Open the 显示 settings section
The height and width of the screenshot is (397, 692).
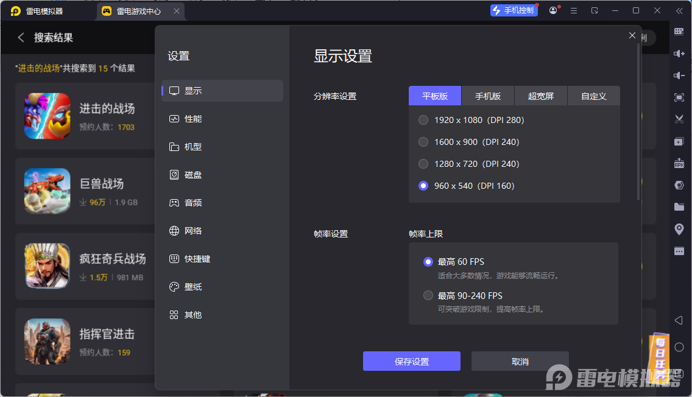tap(222, 91)
